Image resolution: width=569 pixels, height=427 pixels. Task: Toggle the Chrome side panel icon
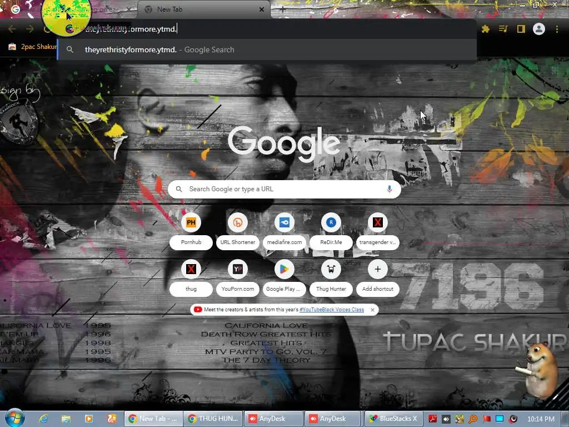(521, 29)
